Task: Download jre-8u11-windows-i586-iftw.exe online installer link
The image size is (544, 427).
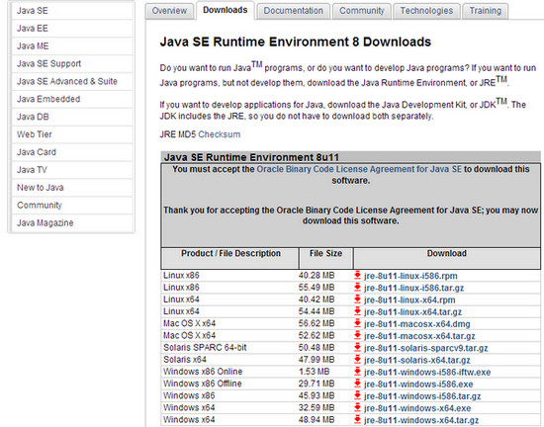Action: coord(427,372)
